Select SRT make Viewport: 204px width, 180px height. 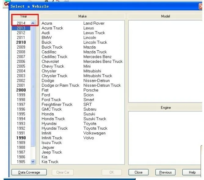pos(88,104)
